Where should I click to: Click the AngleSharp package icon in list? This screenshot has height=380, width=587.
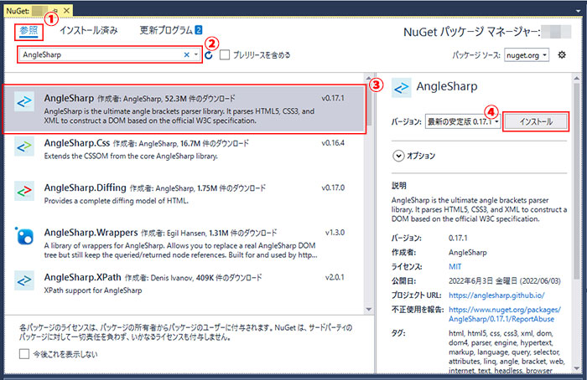[24, 101]
